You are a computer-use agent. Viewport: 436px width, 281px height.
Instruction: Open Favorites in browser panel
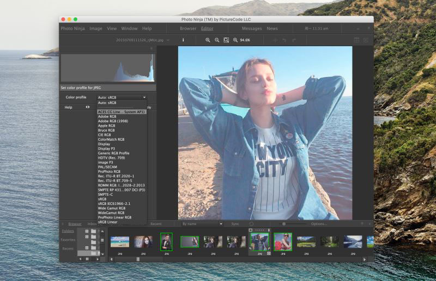tap(68, 240)
